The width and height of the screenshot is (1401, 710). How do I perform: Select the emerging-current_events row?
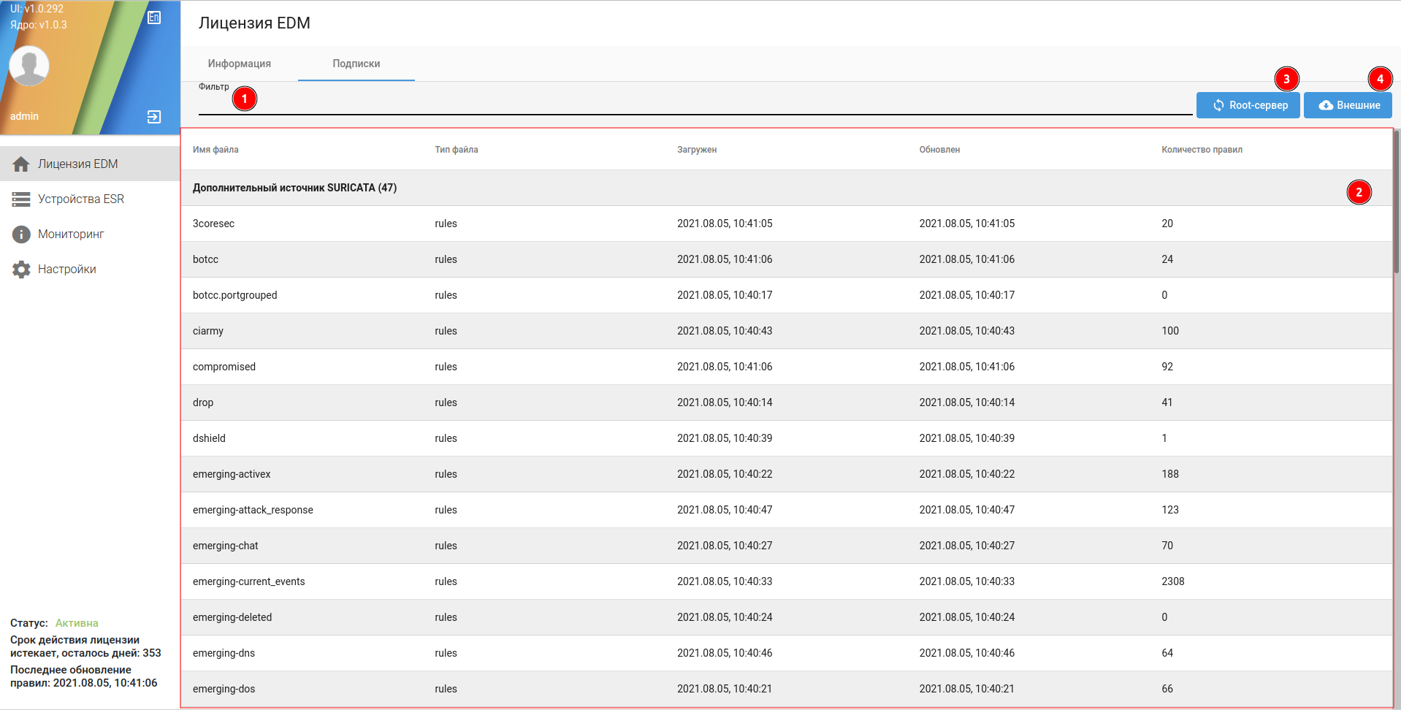pyautogui.click(x=248, y=581)
